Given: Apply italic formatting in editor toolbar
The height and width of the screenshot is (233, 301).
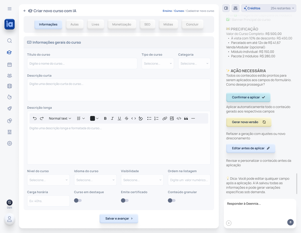Looking at the screenshot, I should click(x=112, y=118).
